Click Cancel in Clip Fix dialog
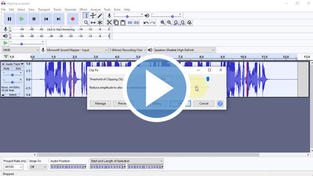 point(203,104)
